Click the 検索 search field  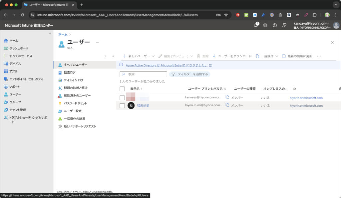tap(143, 74)
